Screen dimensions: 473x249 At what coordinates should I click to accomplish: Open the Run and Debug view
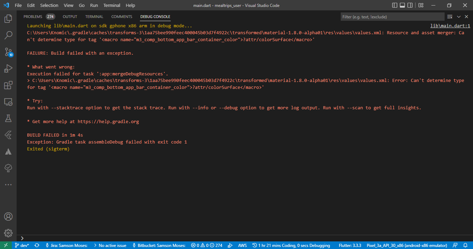pos(8,68)
